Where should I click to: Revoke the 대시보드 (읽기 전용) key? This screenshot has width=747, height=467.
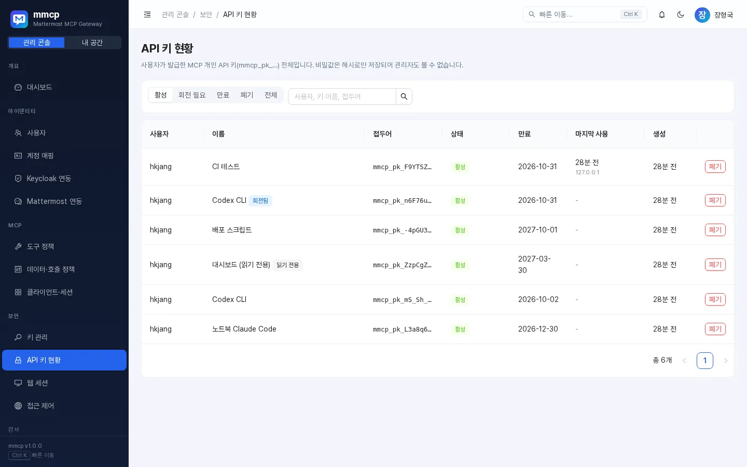[715, 265]
